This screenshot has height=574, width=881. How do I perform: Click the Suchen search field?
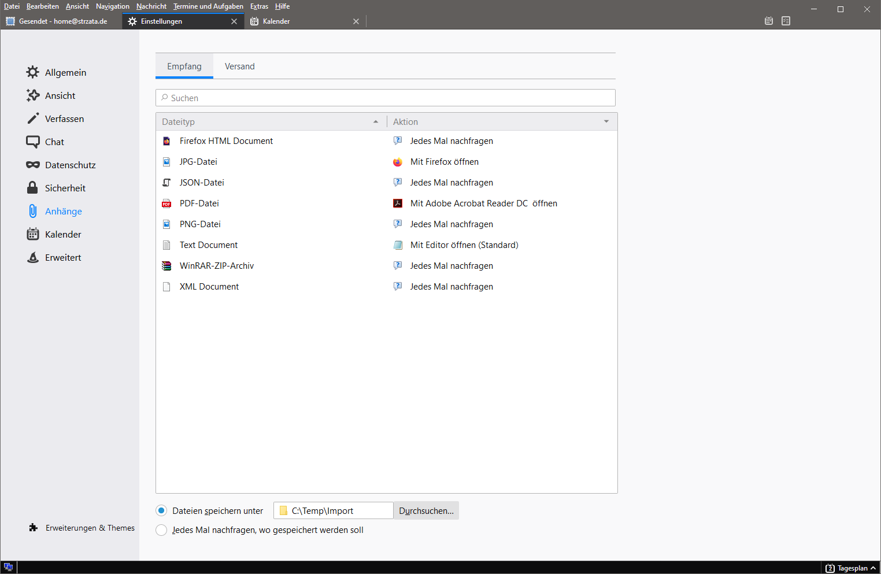(x=385, y=98)
